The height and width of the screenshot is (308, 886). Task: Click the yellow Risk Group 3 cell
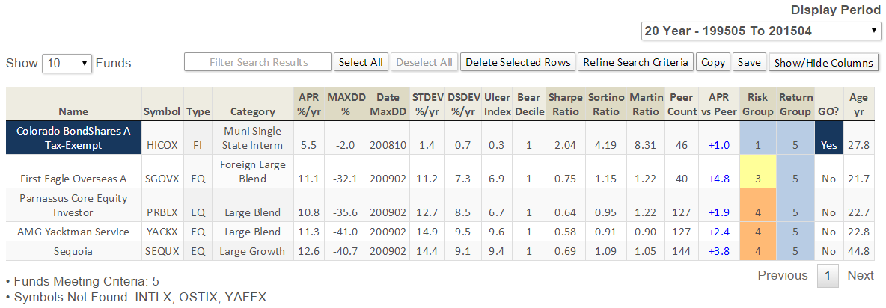757,179
